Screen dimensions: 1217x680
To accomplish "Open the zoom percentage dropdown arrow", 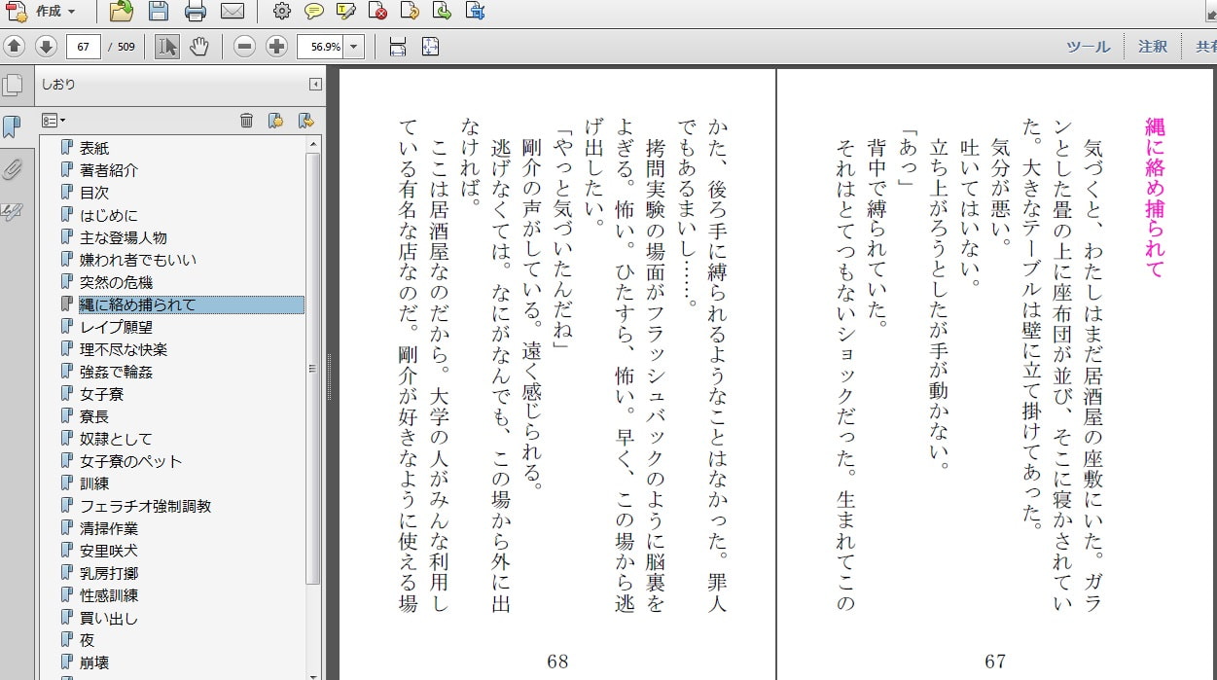I will click(353, 46).
